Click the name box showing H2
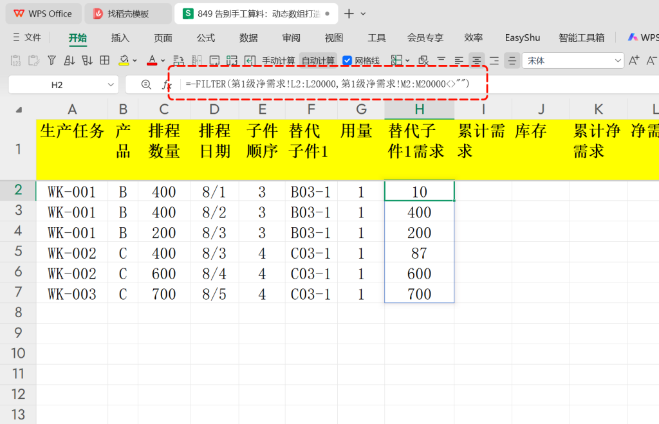 point(57,85)
